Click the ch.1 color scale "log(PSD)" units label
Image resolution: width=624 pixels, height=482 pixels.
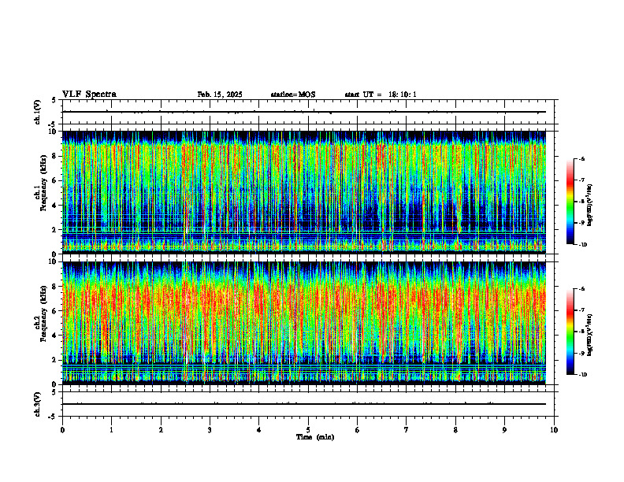click(x=590, y=205)
